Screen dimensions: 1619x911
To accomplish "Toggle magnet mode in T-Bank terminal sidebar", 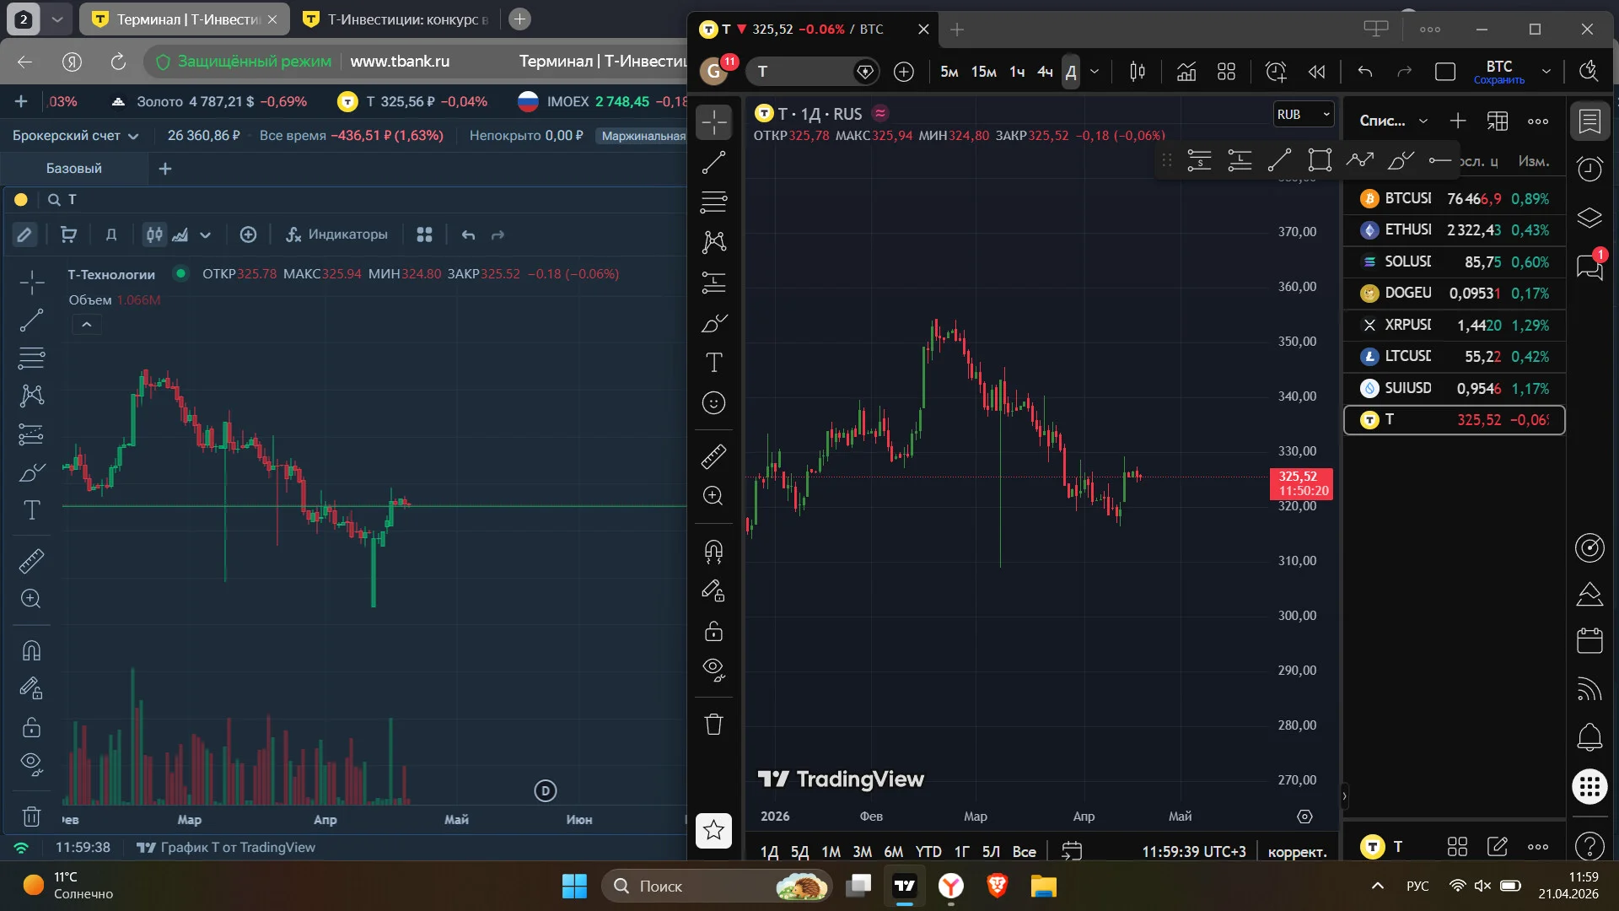I will (31, 650).
